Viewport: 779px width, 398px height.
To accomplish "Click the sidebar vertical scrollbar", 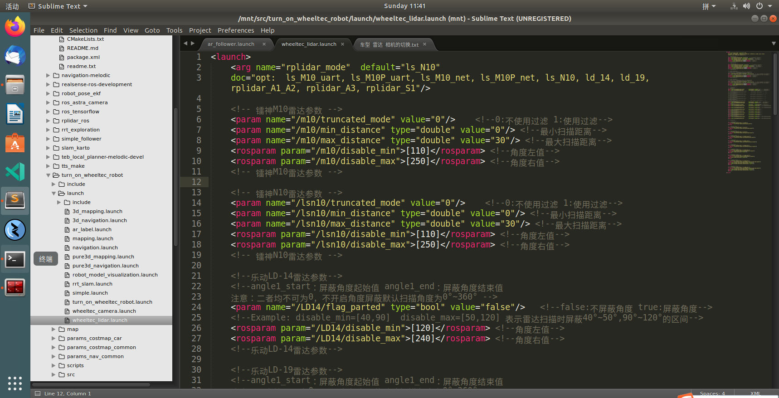I will 175,177.
